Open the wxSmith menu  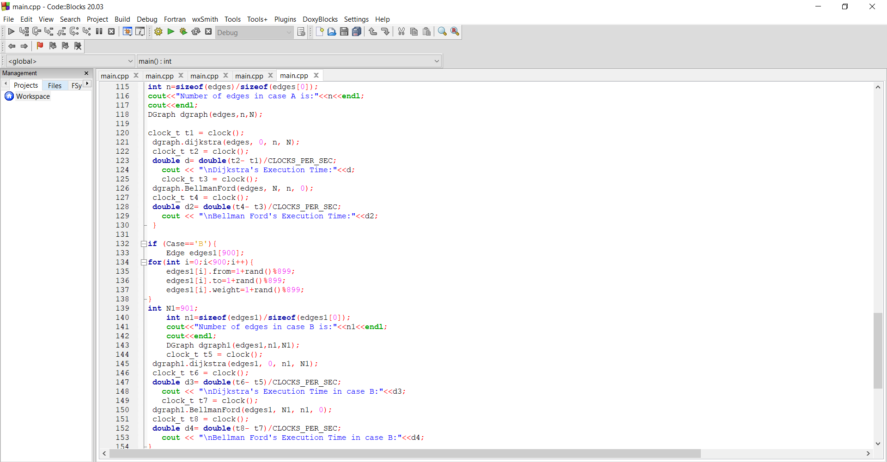click(x=205, y=19)
